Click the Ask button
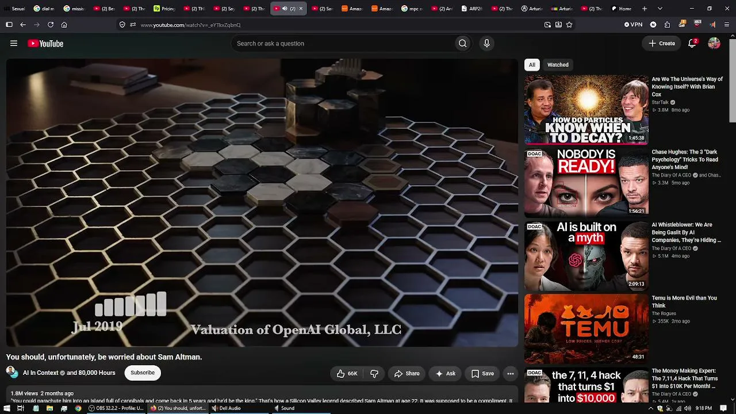The image size is (736, 414). [445, 373]
